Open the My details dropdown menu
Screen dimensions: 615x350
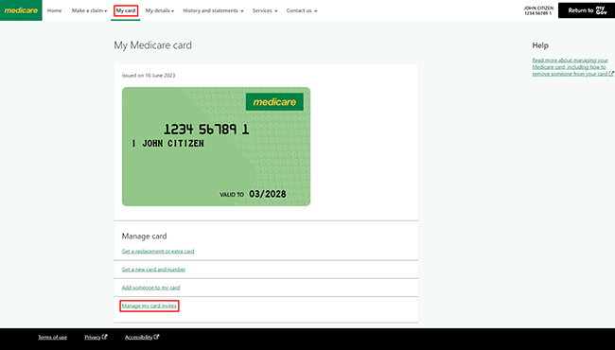(160, 10)
